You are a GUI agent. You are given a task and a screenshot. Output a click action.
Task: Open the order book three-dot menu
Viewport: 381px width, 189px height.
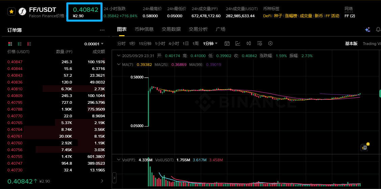tap(102, 30)
